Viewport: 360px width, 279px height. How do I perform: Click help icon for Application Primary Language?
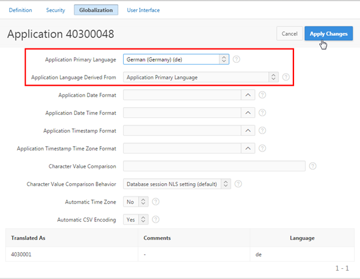tap(237, 59)
